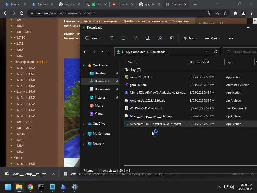Click the Delete trash icon in Explorer
Viewport: 257px width, 193px height.
tap(172, 38)
